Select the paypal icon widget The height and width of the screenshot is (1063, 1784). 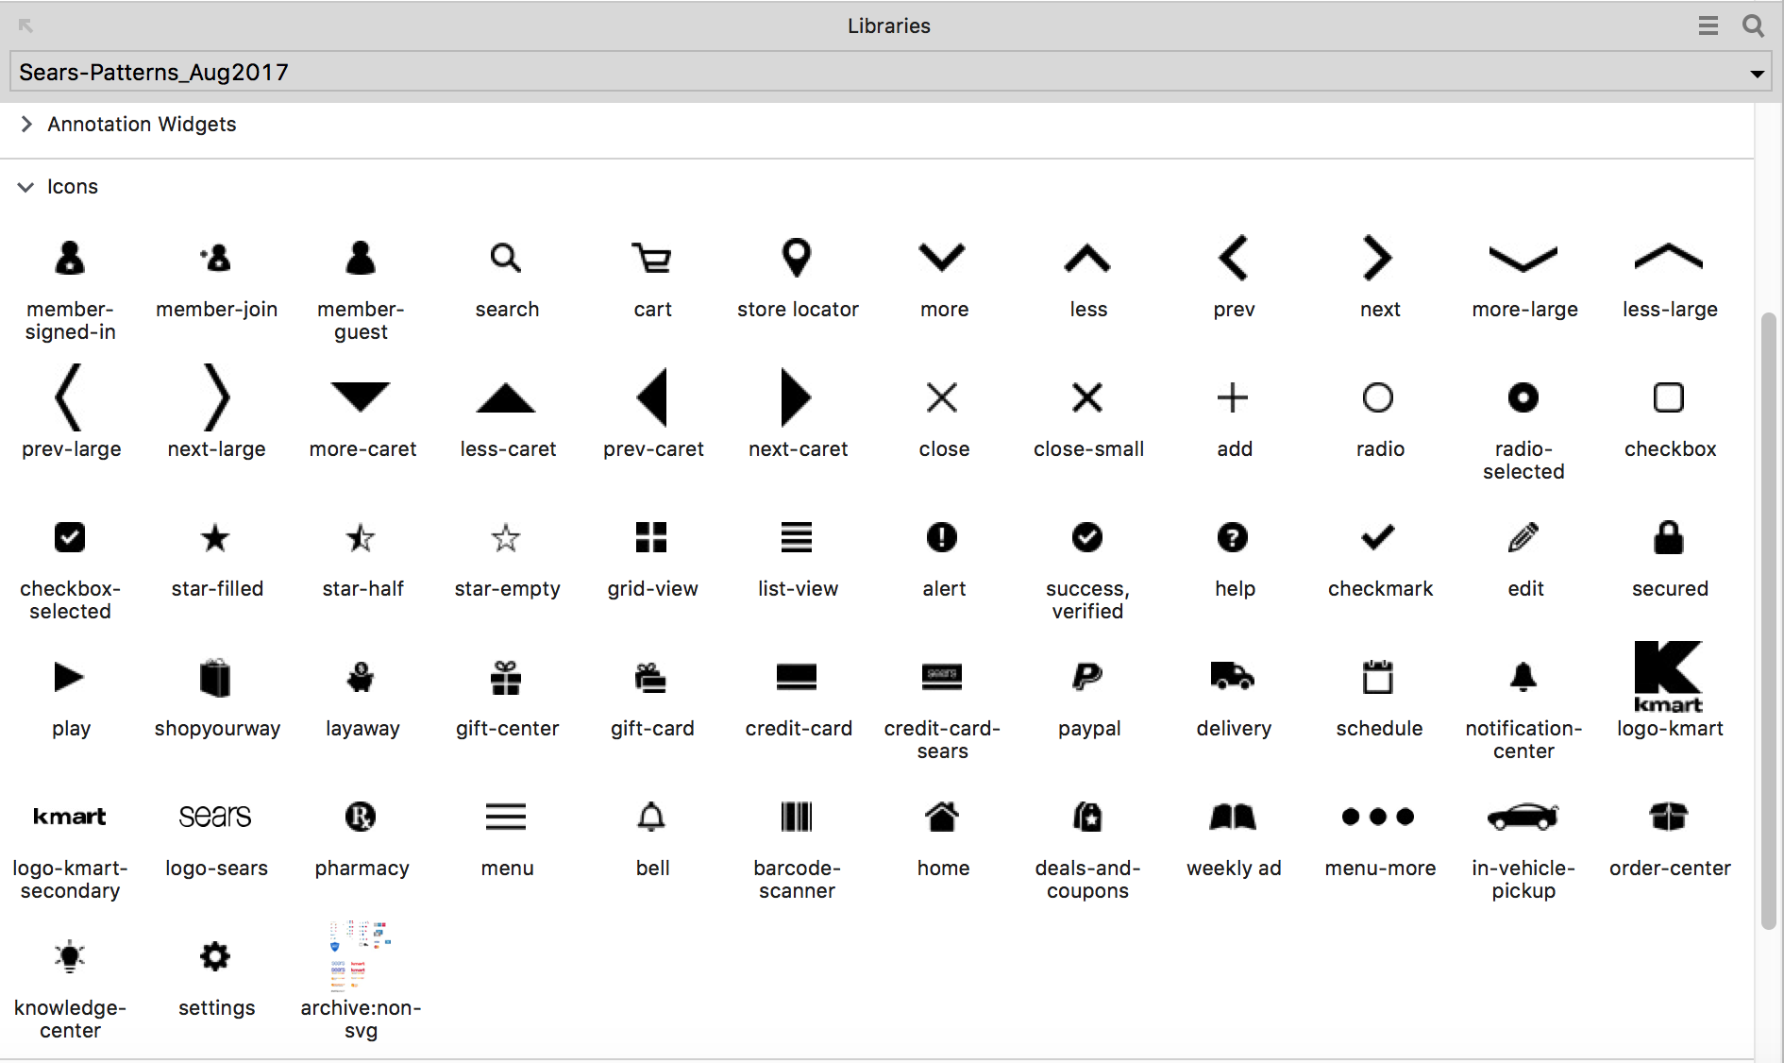pos(1087,677)
